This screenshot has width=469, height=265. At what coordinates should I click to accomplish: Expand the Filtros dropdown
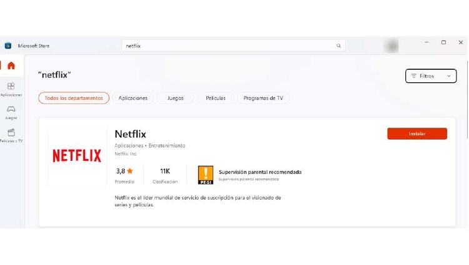point(431,76)
